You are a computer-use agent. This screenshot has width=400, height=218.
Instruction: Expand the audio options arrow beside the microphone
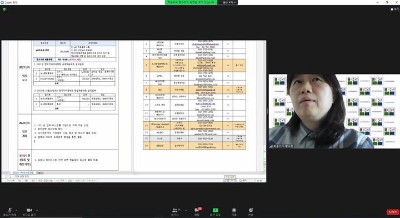point(17,210)
